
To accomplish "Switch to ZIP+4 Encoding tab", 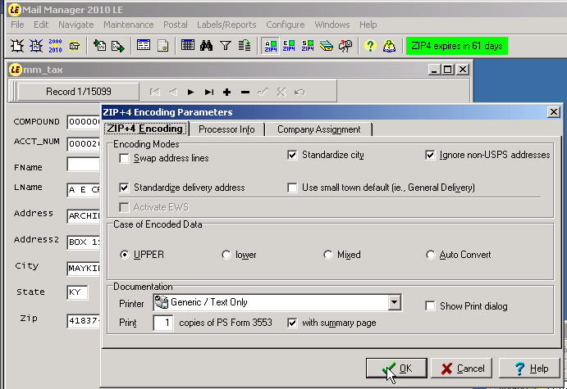I will [145, 129].
